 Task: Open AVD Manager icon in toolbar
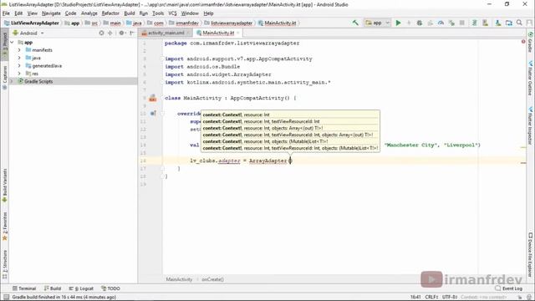coord(485,23)
